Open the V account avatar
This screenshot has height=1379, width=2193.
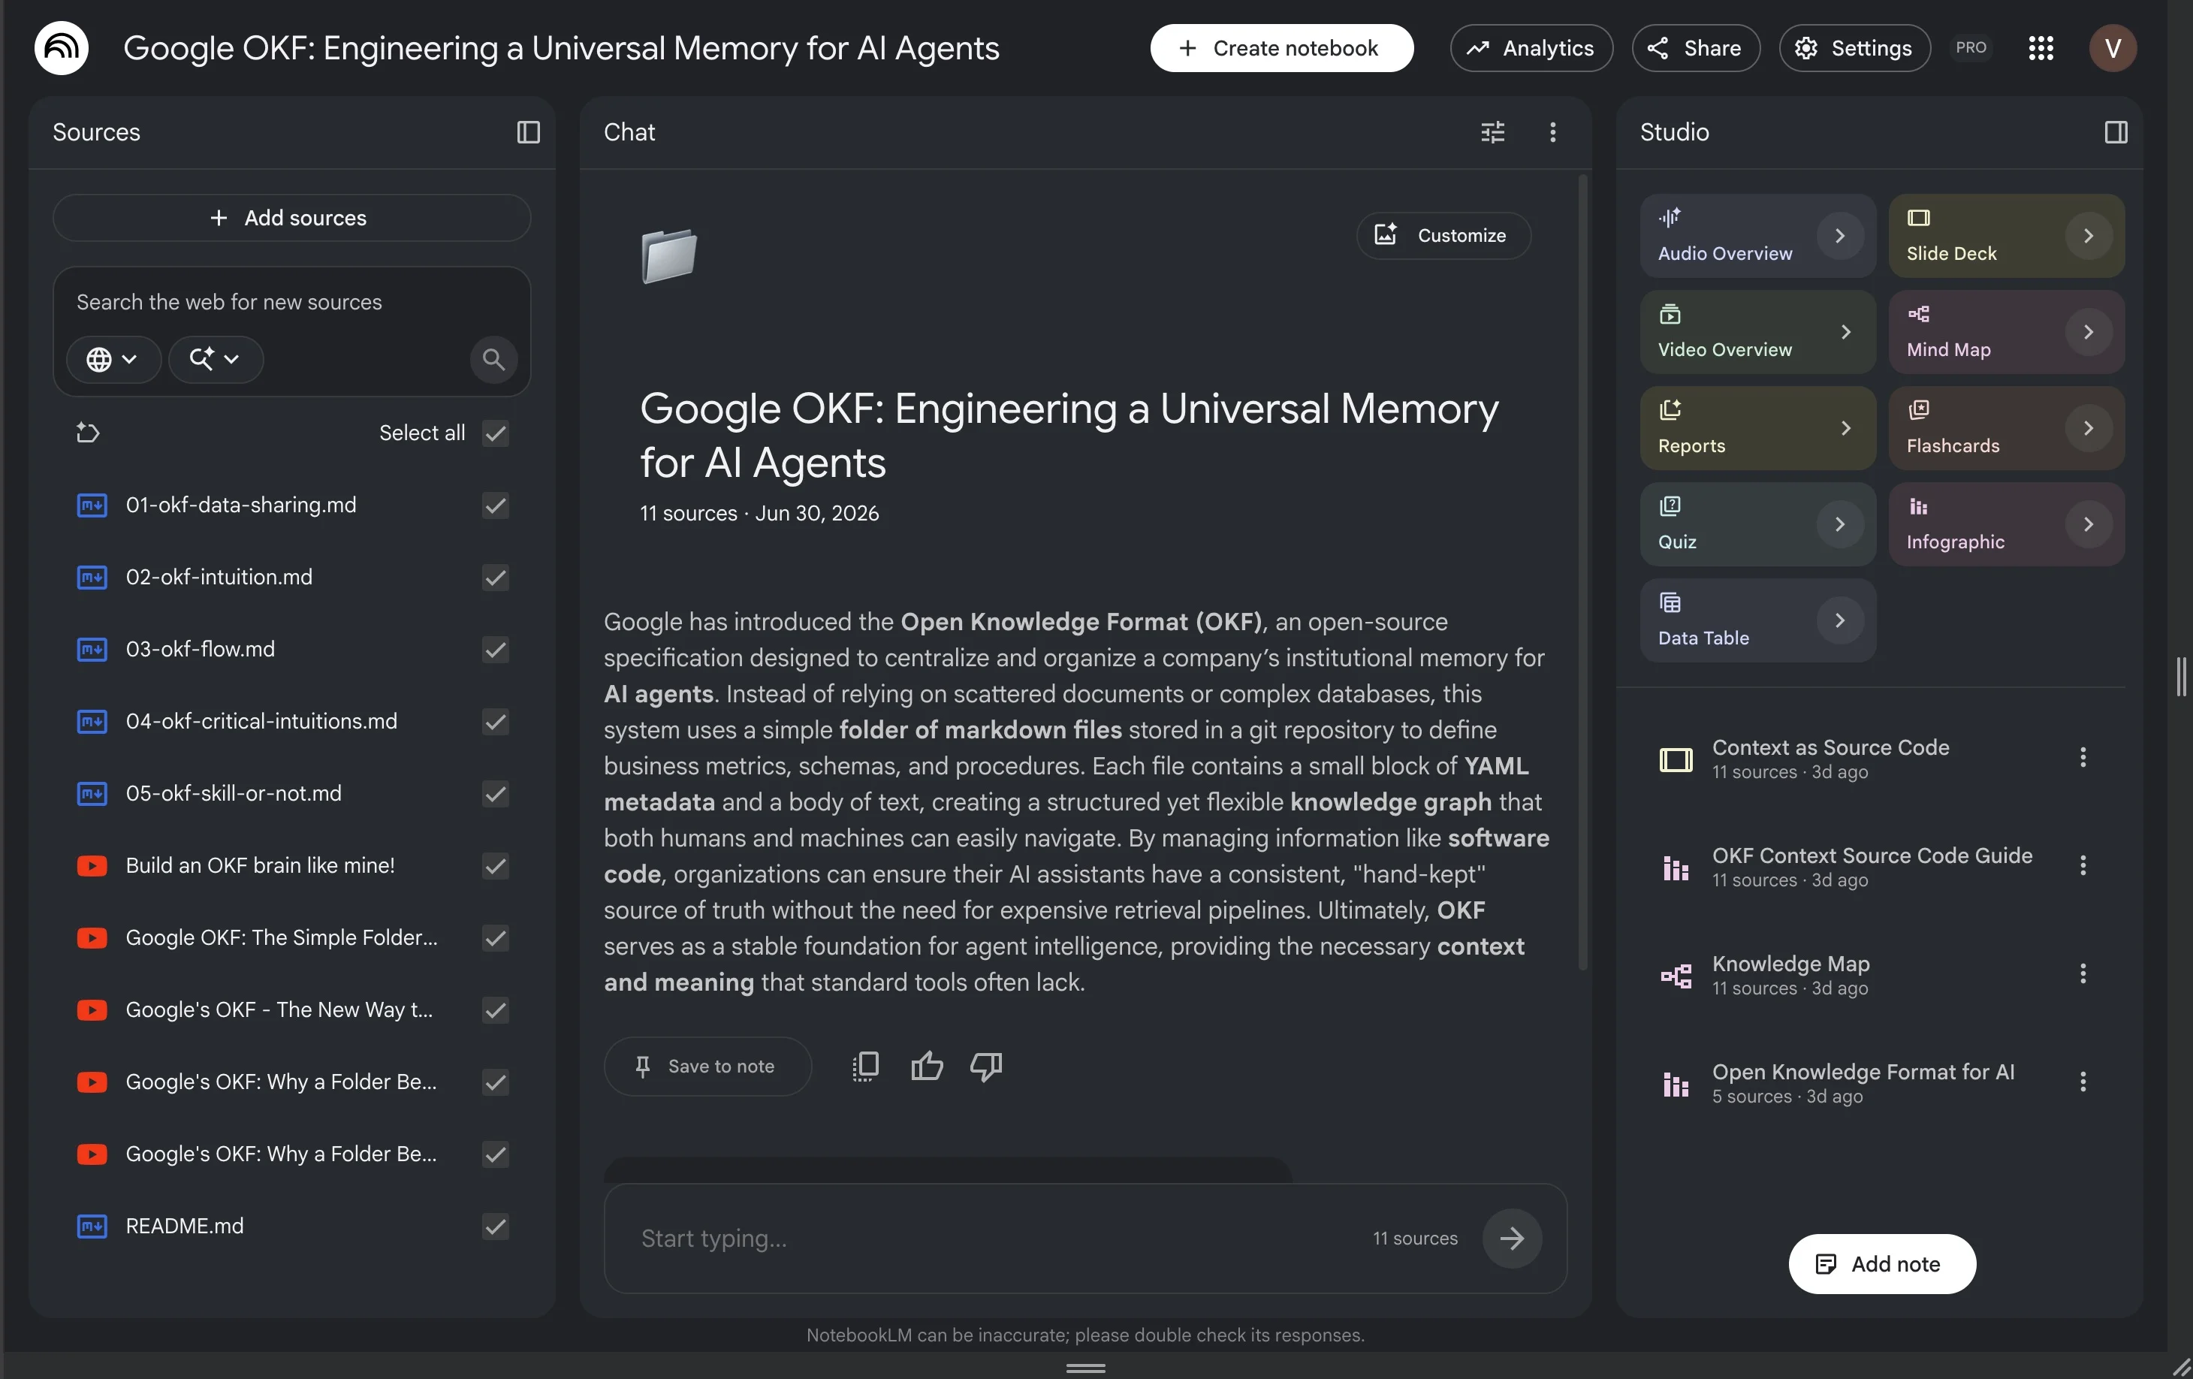pyautogui.click(x=2112, y=48)
